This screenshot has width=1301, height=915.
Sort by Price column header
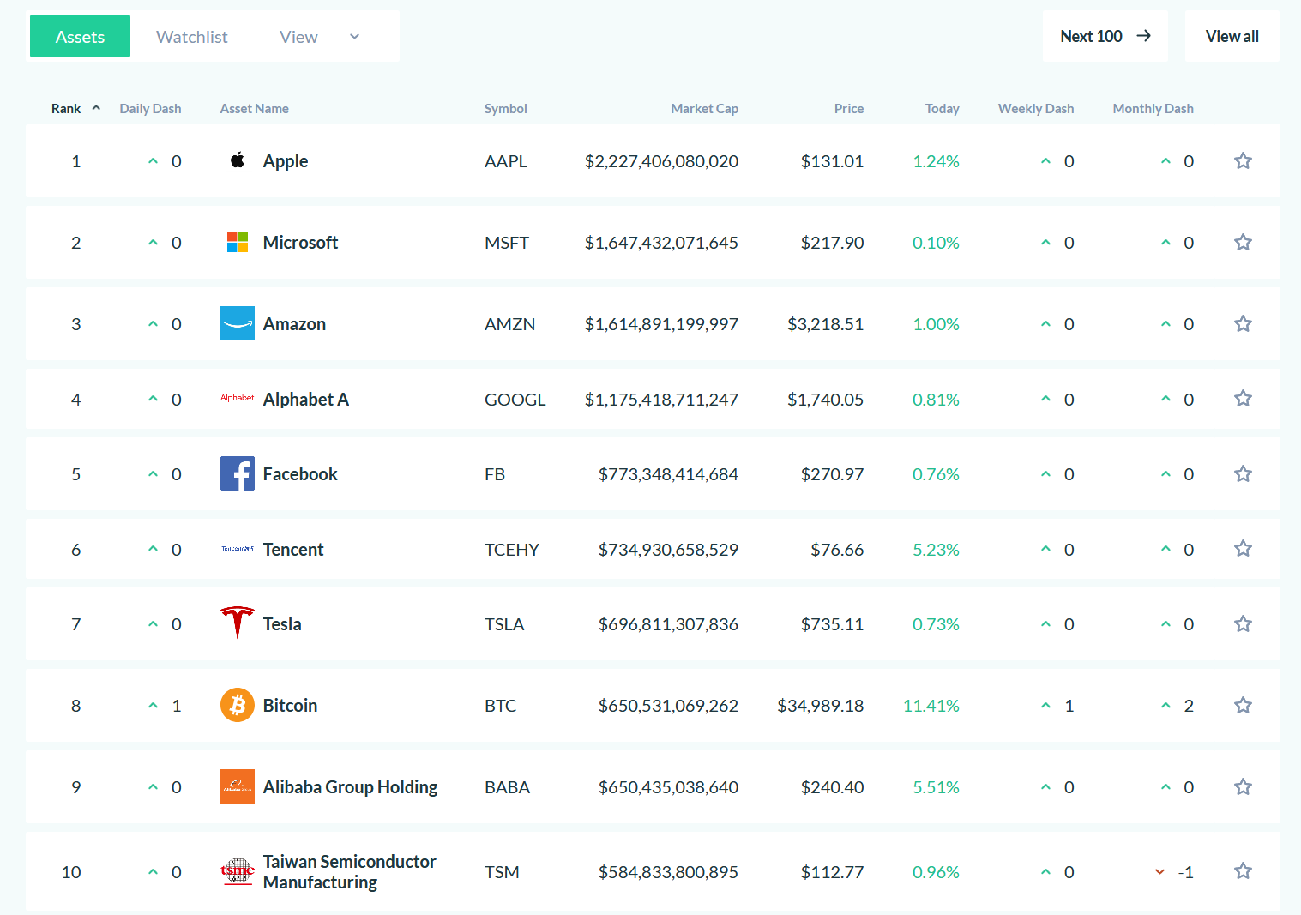849,109
